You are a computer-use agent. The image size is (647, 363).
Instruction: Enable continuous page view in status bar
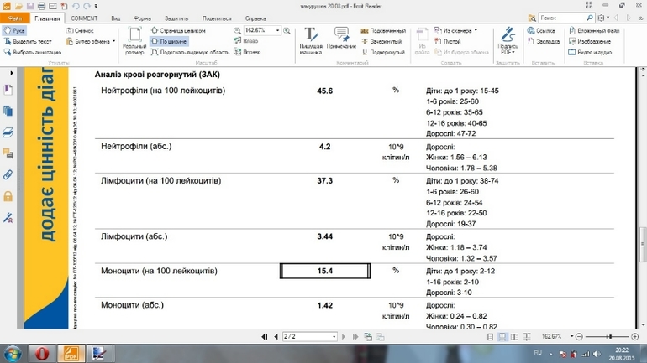click(x=502, y=336)
